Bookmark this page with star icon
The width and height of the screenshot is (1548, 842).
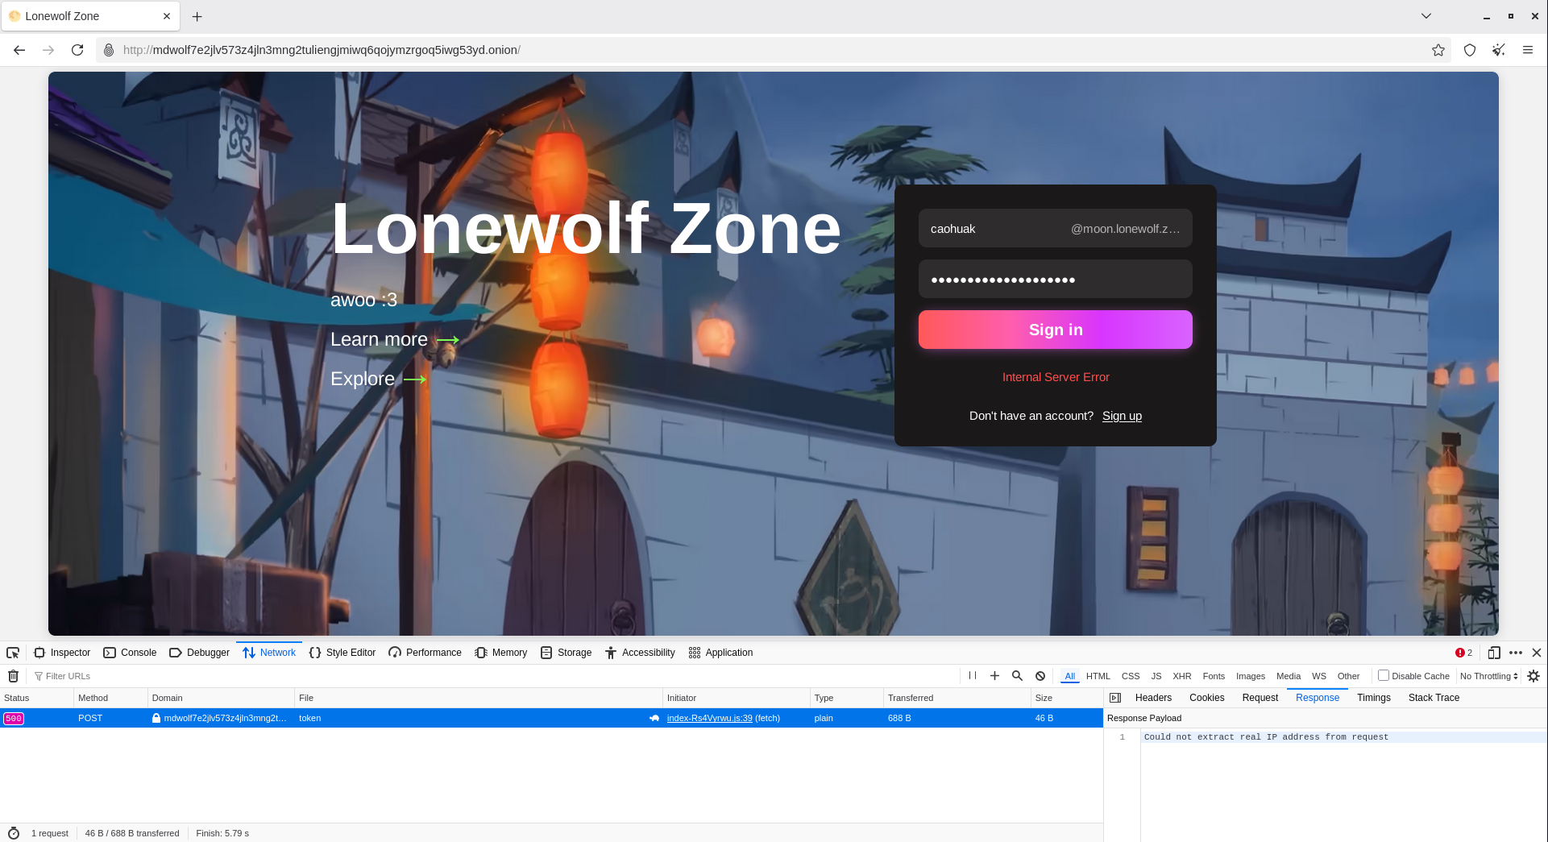point(1438,50)
